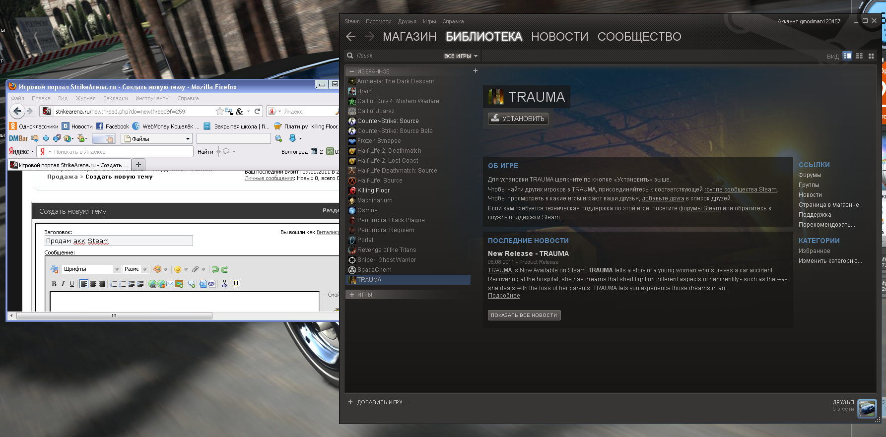
Task: Toggle align center in post editor
Action: (93, 284)
